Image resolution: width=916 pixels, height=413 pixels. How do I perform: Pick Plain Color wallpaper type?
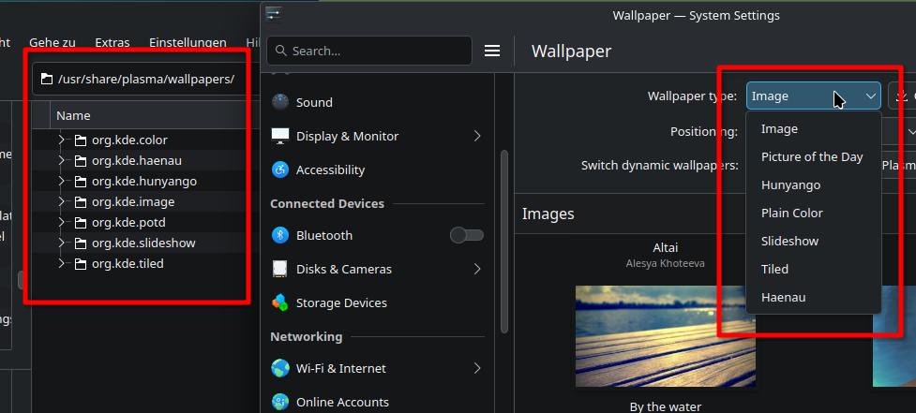(791, 213)
